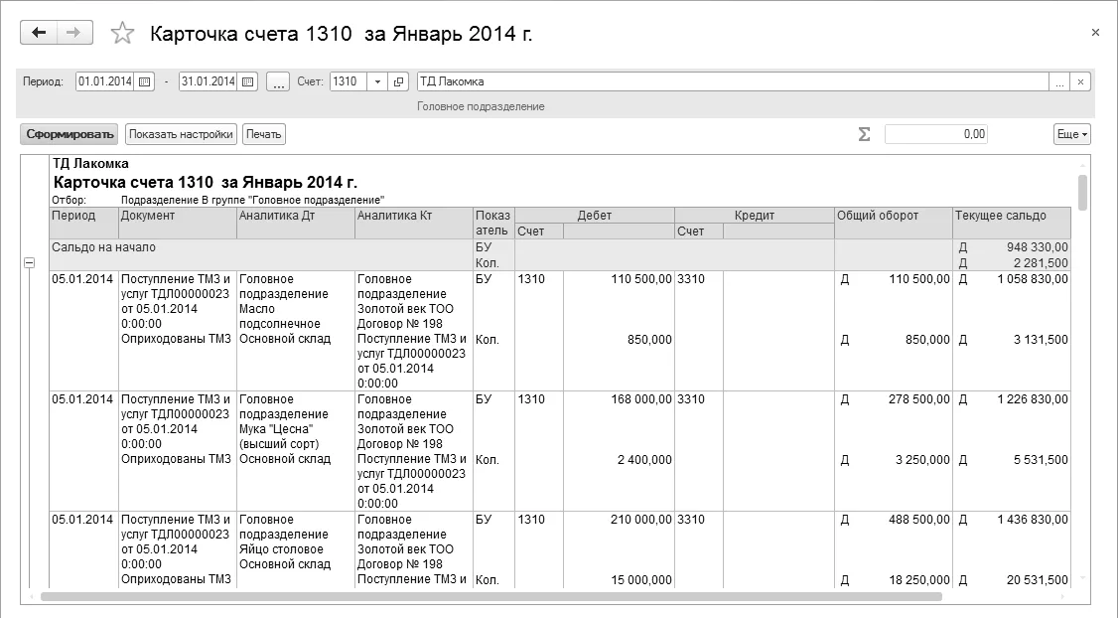Go forward with the right arrow button
Viewport: 1118px width, 618px height.
pyautogui.click(x=74, y=33)
